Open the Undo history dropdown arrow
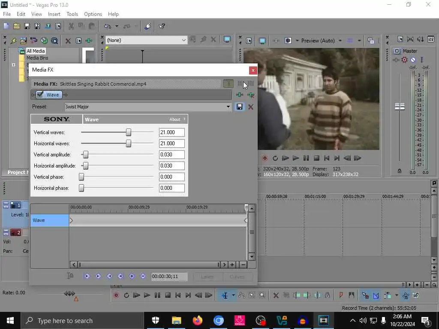Image resolution: width=439 pixels, height=329 pixels. click(x=117, y=26)
